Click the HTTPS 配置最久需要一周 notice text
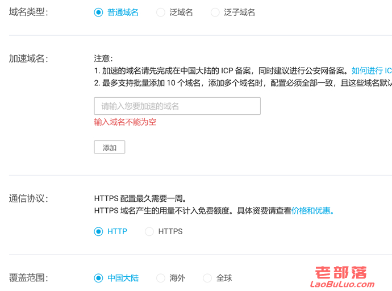The width and height of the screenshot is (392, 291). pos(140,198)
